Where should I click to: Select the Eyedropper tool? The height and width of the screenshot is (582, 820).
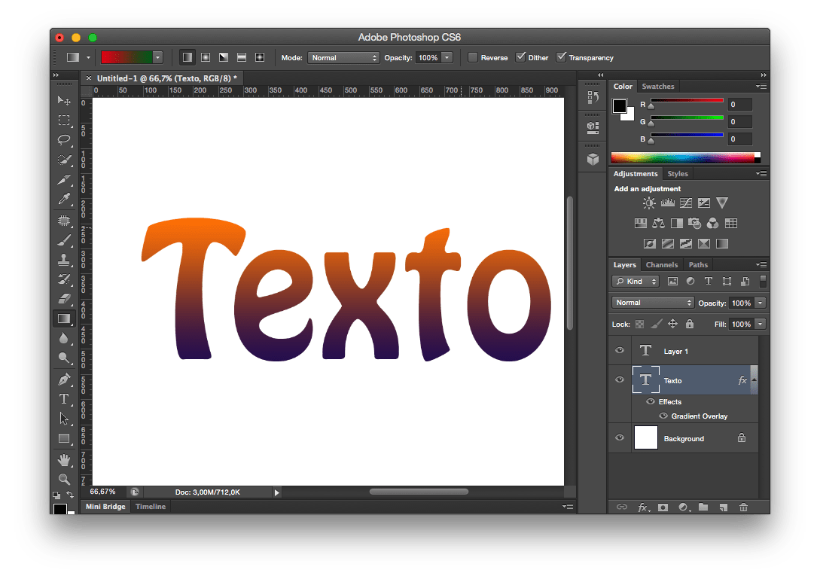[x=64, y=199]
